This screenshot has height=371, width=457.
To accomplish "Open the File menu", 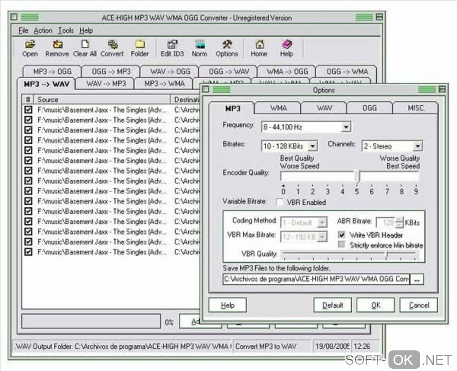I will click(x=23, y=30).
